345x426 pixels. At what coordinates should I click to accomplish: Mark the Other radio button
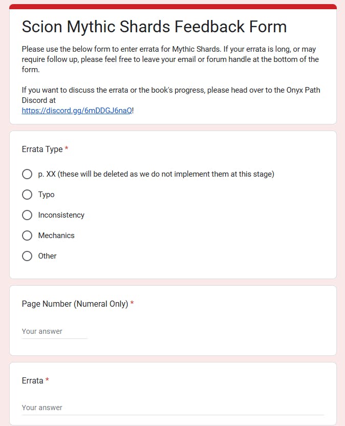[x=27, y=256]
